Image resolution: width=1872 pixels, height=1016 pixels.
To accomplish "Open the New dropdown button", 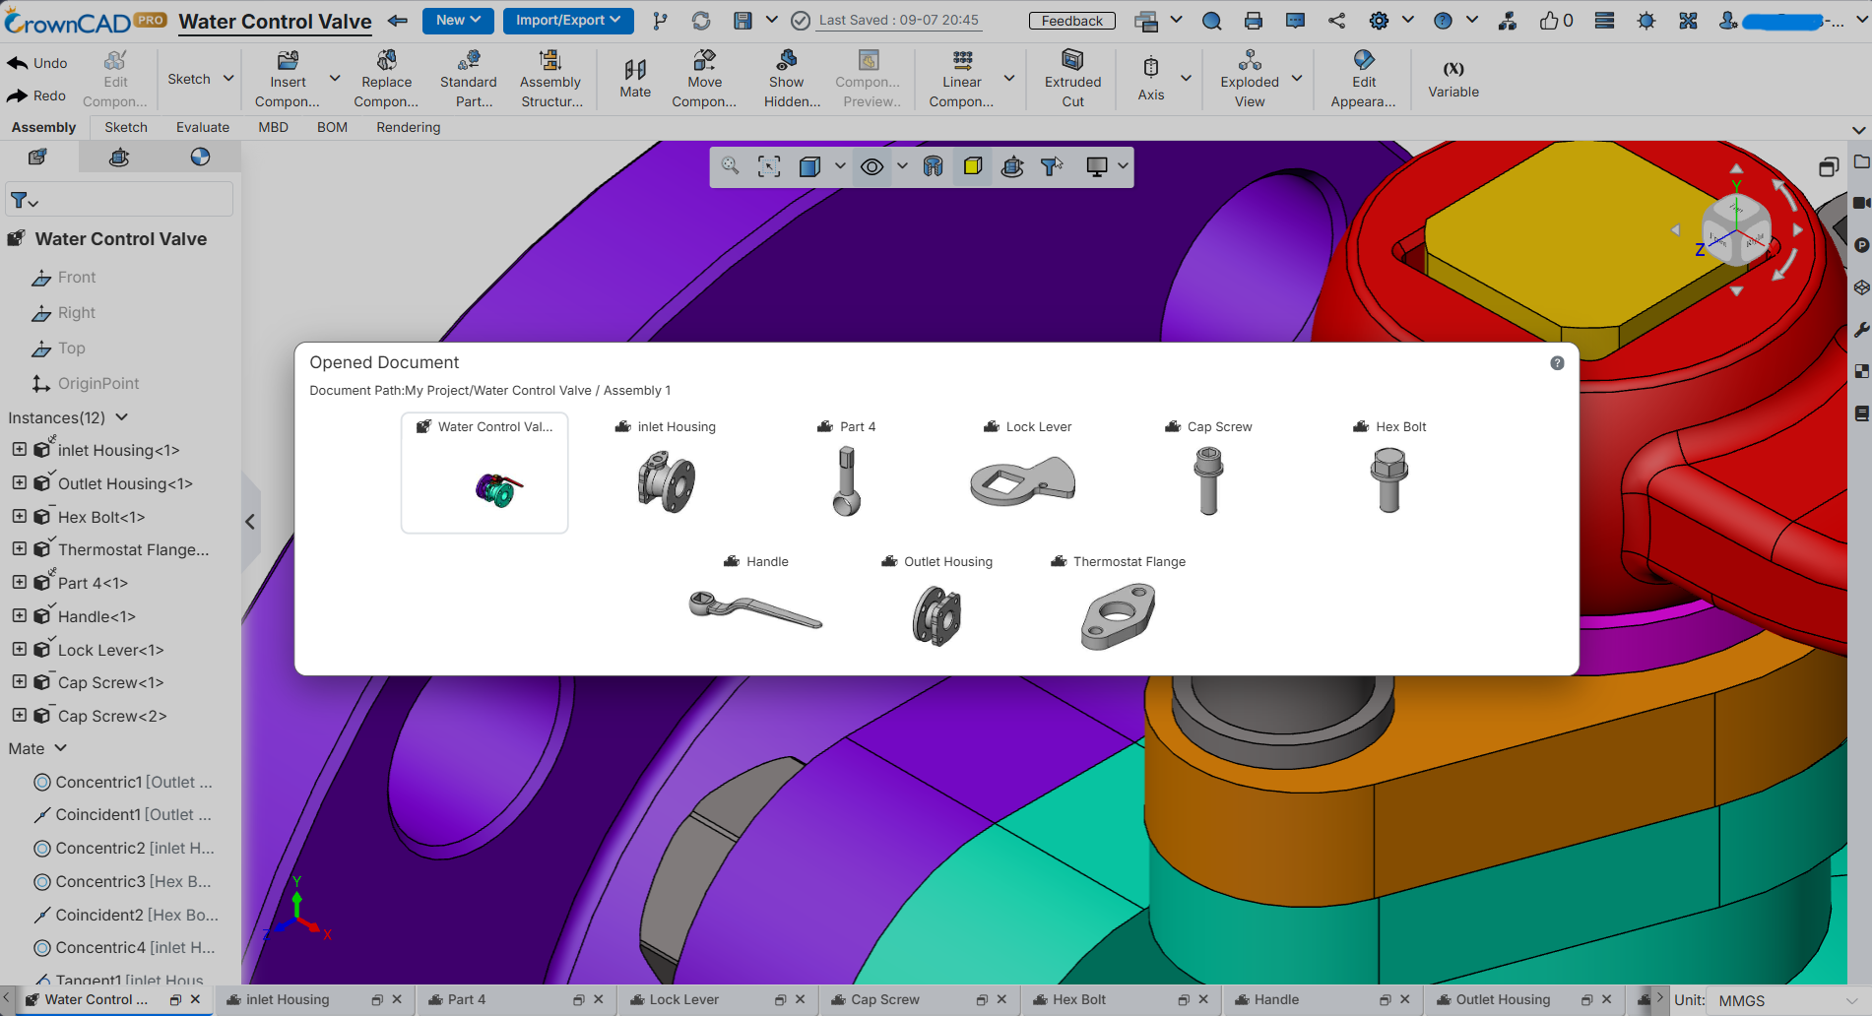I will point(458,20).
